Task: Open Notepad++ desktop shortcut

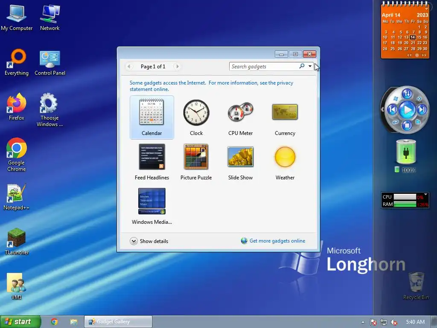Action: (x=17, y=197)
